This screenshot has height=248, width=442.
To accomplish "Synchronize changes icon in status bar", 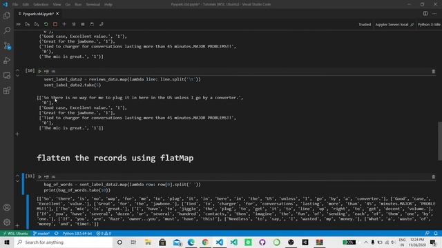I will click(57, 234).
